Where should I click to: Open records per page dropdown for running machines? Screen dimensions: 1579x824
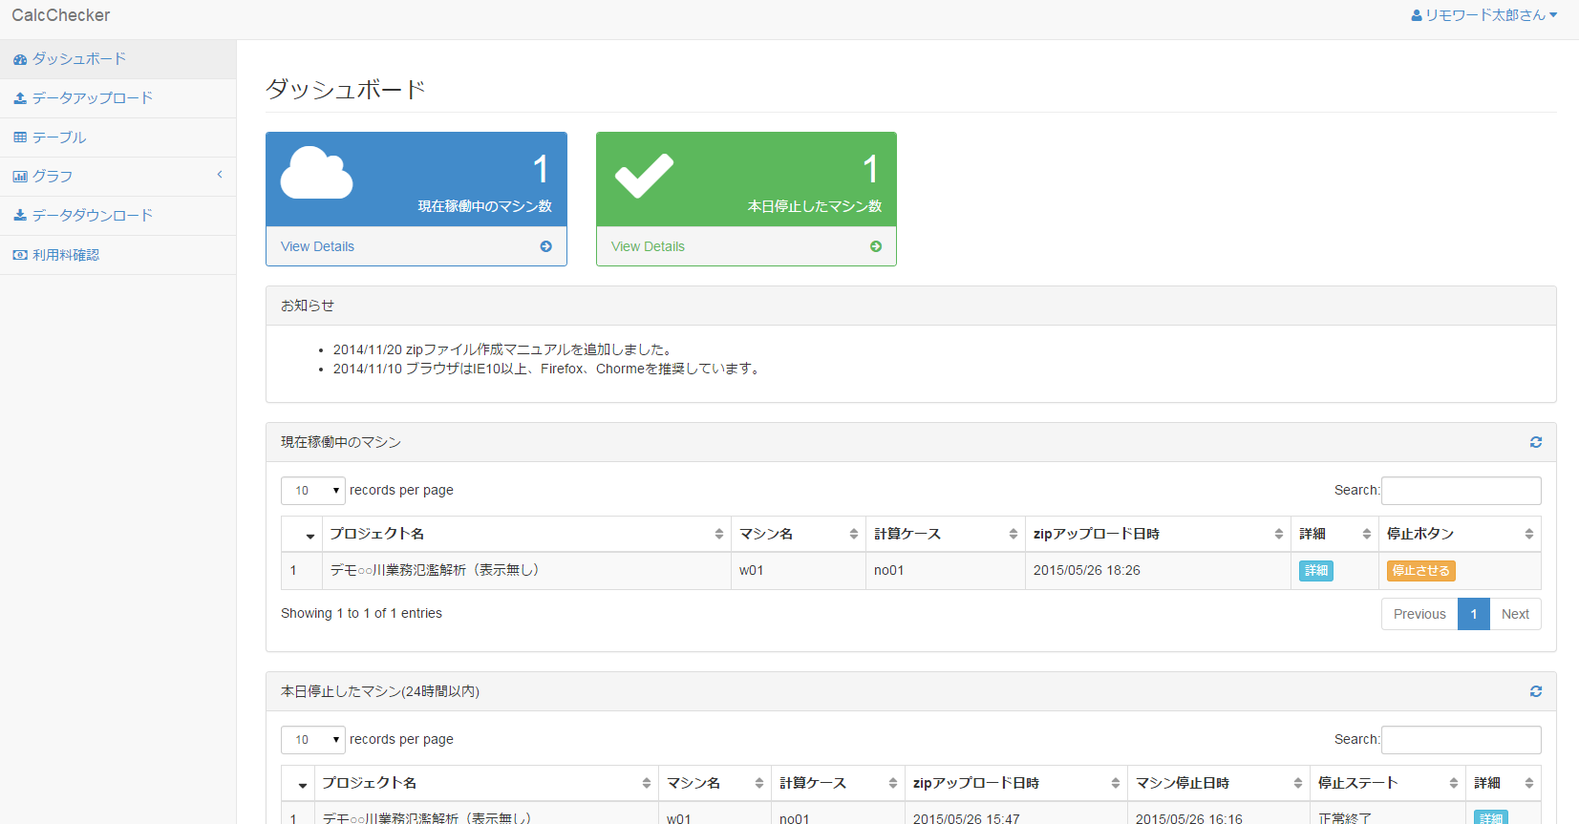coord(312,491)
